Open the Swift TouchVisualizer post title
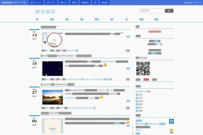Screen dimensions: 203x135 pyautogui.click(x=66, y=56)
